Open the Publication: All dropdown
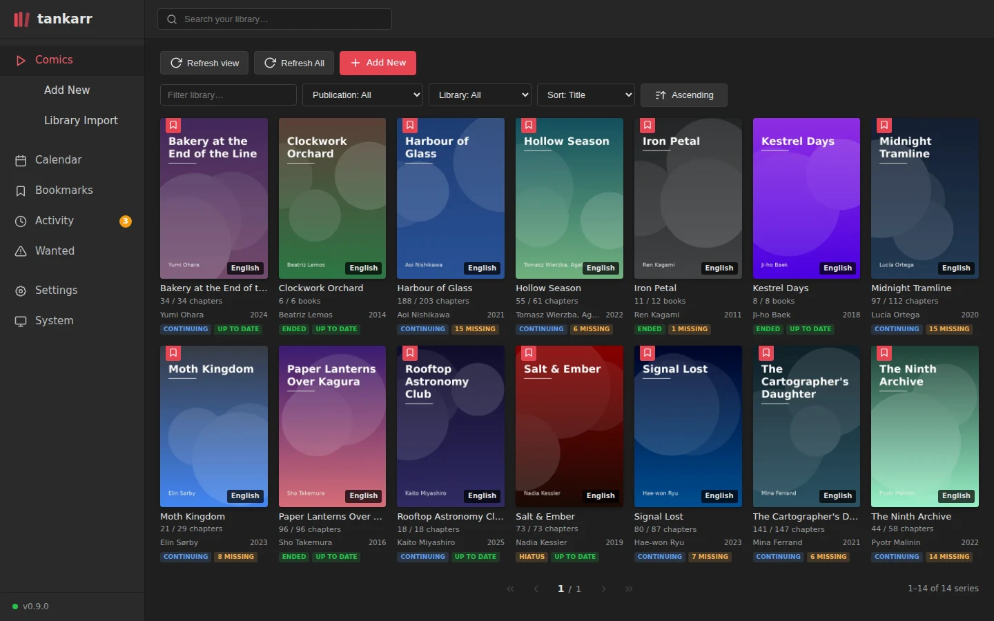This screenshot has width=994, height=621. click(x=362, y=95)
